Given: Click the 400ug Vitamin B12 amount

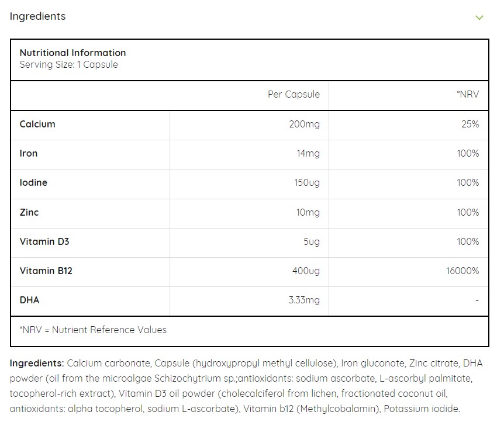Looking at the screenshot, I should point(306,271).
